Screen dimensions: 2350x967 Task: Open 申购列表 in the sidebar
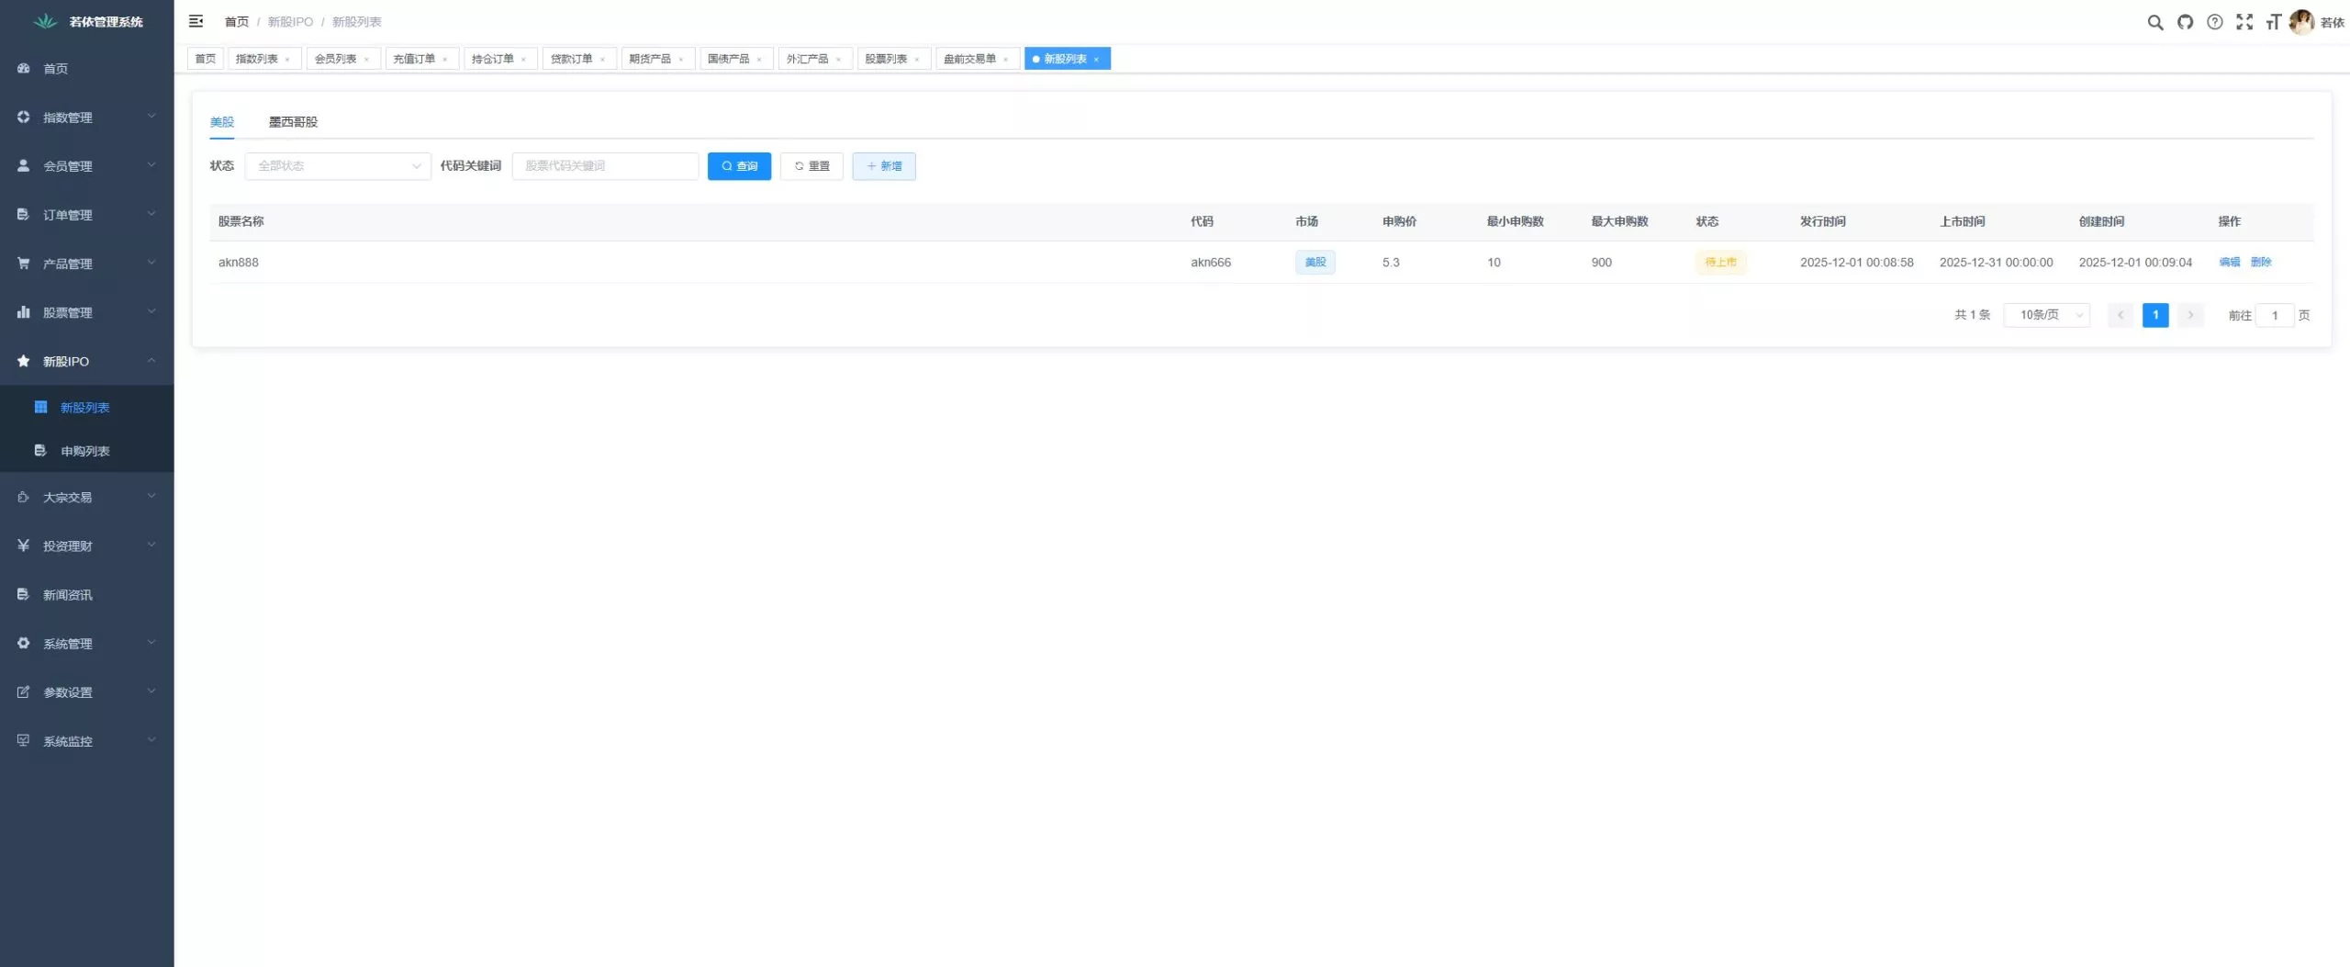[x=84, y=451]
